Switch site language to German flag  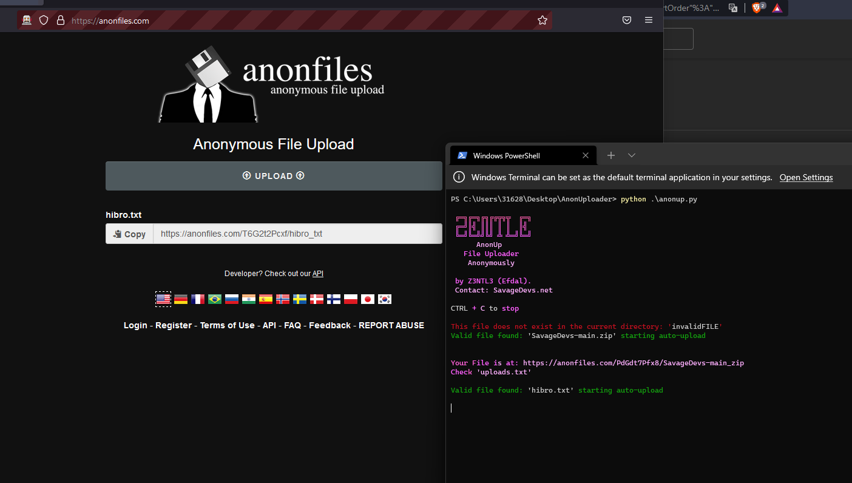tap(181, 299)
